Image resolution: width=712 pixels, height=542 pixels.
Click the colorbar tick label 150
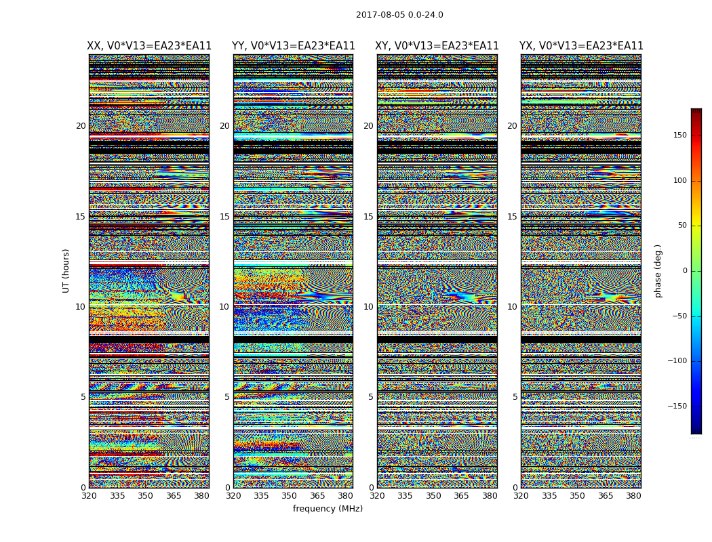679,135
